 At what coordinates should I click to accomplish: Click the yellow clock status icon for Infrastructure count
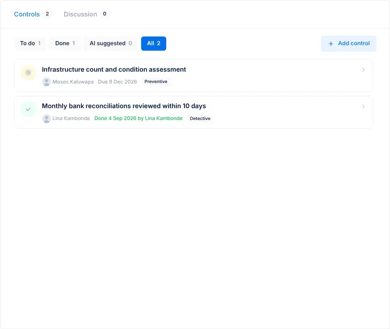tap(28, 73)
